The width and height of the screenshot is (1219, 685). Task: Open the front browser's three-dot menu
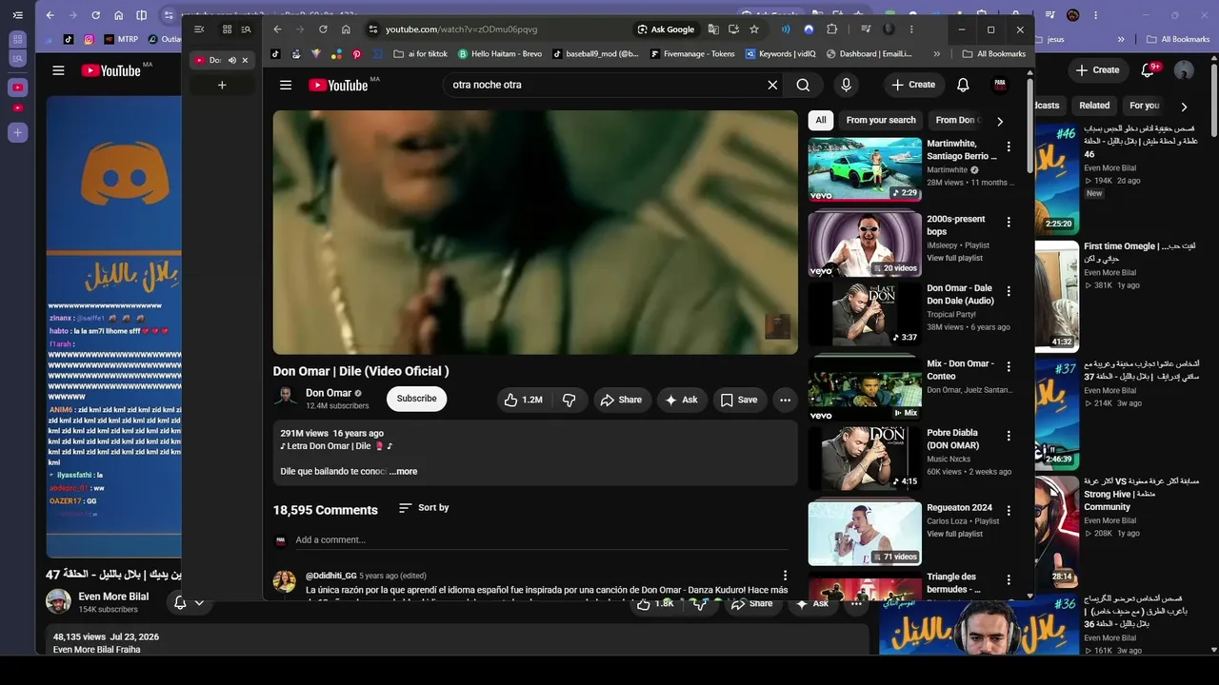(x=912, y=29)
